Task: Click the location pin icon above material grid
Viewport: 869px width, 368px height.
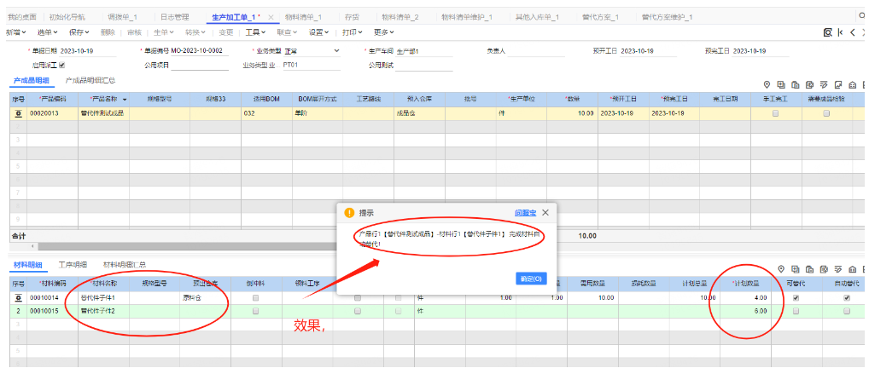Action: coord(781,269)
